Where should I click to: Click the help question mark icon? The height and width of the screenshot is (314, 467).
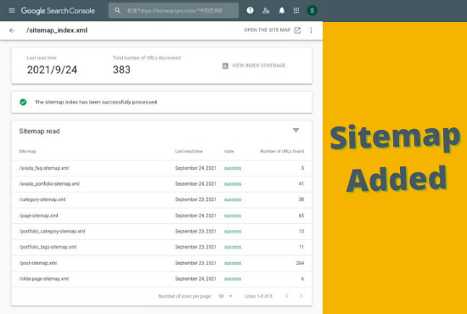pyautogui.click(x=250, y=10)
